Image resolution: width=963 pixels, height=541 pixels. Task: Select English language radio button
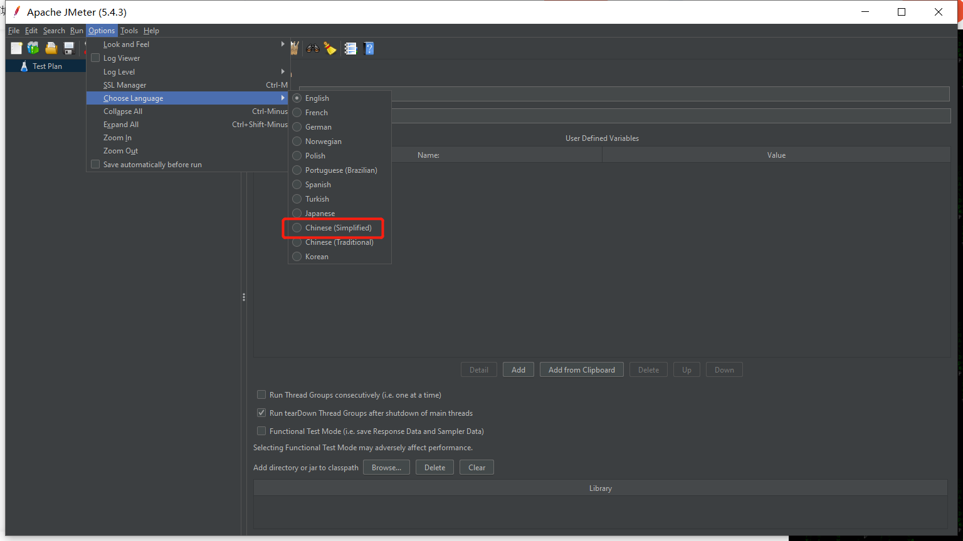click(x=297, y=98)
